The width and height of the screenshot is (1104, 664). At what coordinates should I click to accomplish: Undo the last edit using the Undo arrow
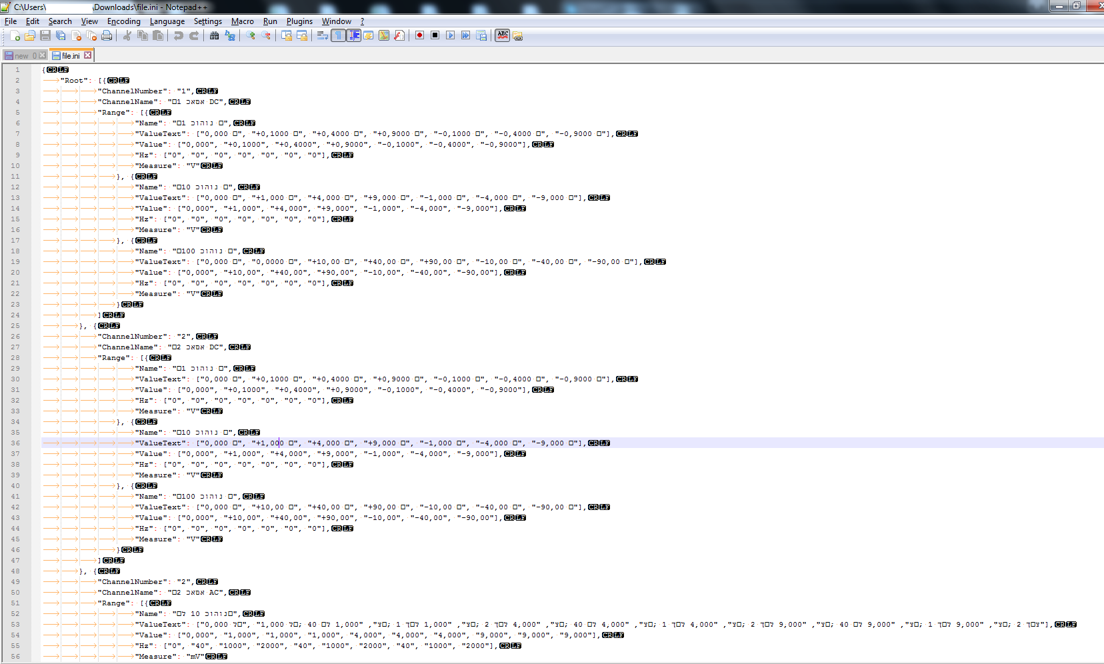tap(178, 35)
